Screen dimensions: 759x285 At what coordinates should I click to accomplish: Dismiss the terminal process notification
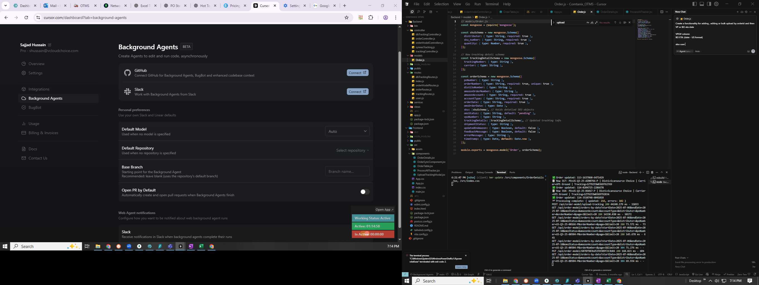(x=466, y=255)
